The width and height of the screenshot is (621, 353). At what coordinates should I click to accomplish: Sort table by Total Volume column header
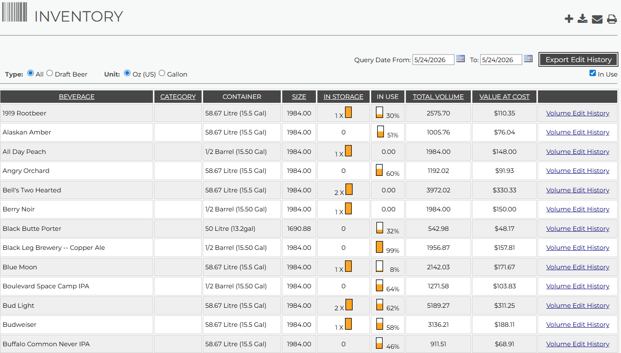click(x=438, y=97)
